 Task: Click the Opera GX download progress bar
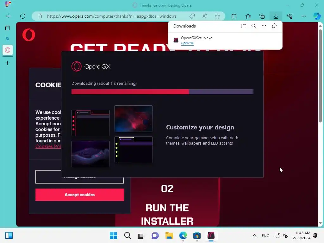coord(162,92)
